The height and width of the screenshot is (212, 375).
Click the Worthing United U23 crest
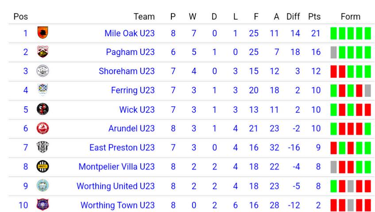(43, 185)
